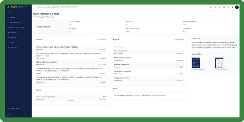Click the tag-shaped icon in top bar
Screen dimensions: 244x122
[x=211, y=7]
